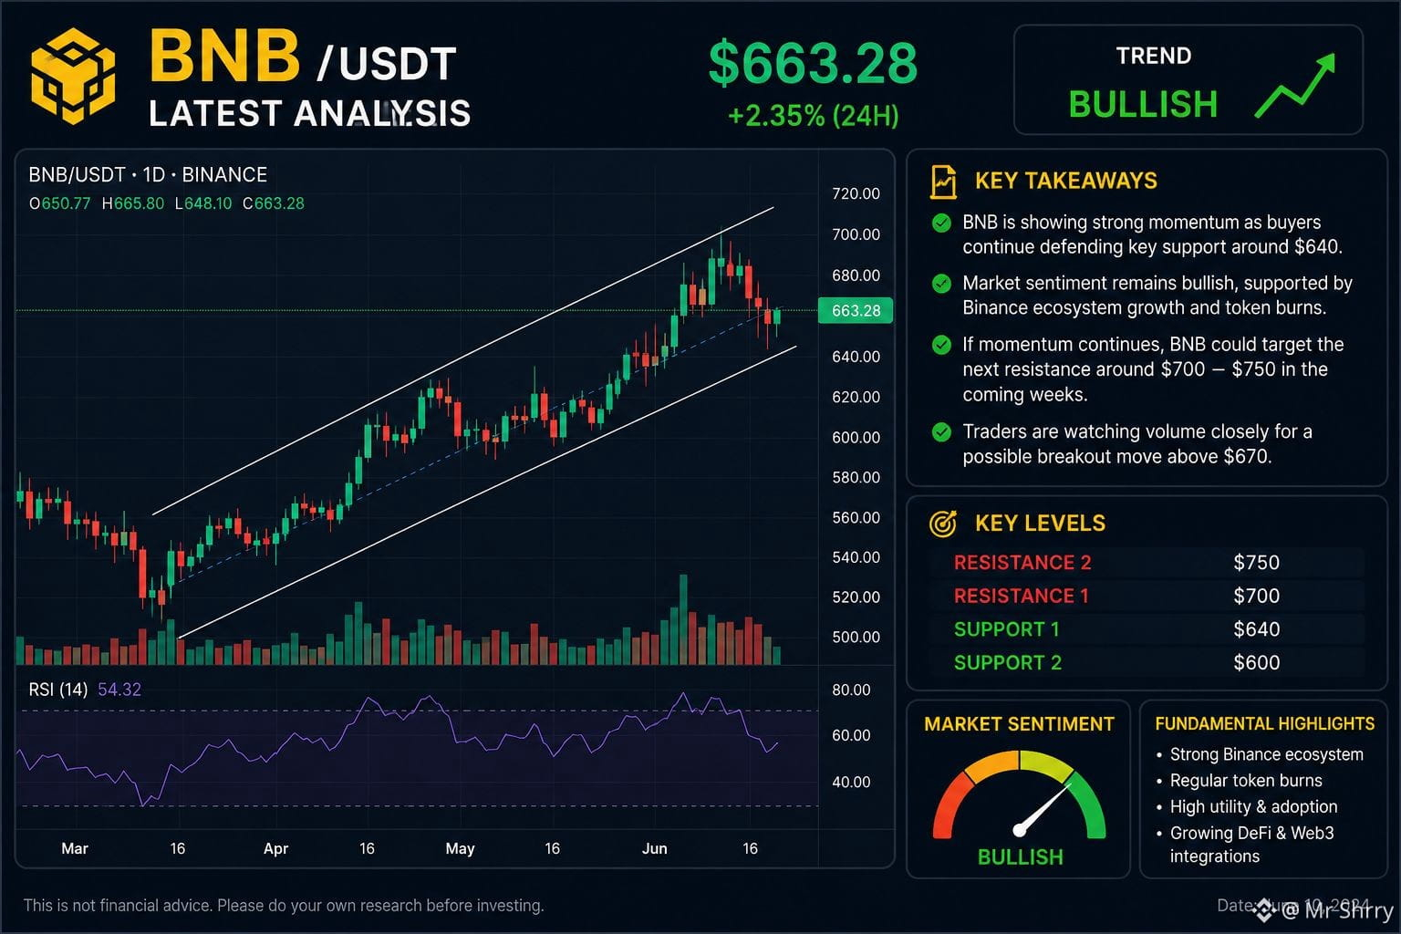Click the large $663.28 price headline
This screenshot has width=1401, height=934.
point(813,63)
